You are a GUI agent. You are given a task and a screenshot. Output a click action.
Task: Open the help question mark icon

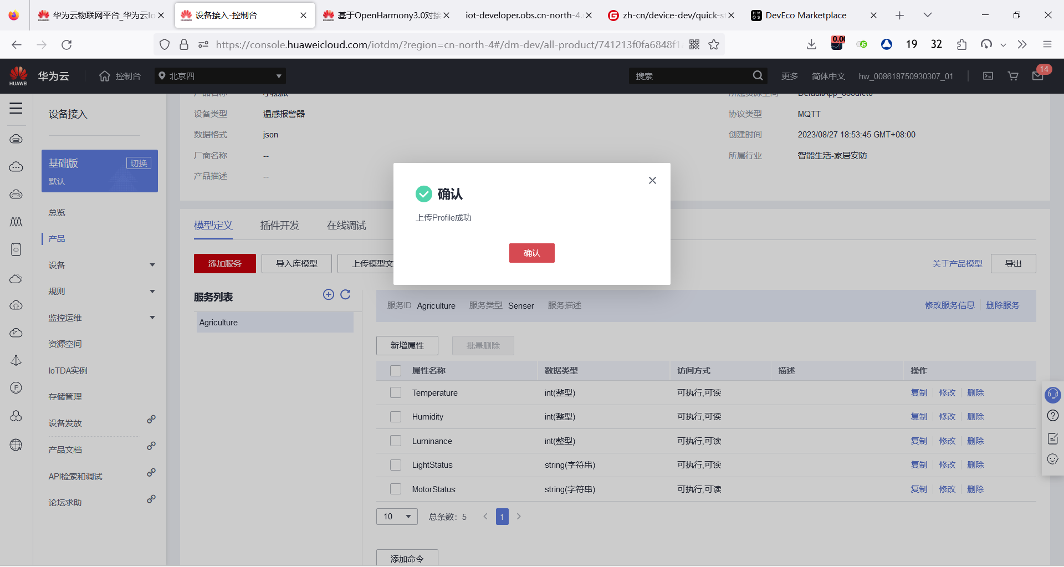click(1052, 416)
